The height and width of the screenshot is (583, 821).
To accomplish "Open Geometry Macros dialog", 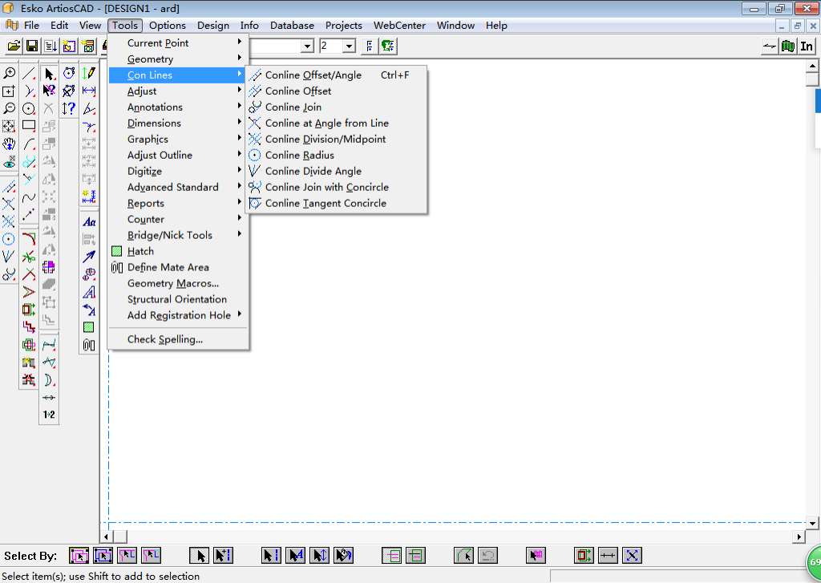I will pyautogui.click(x=172, y=283).
